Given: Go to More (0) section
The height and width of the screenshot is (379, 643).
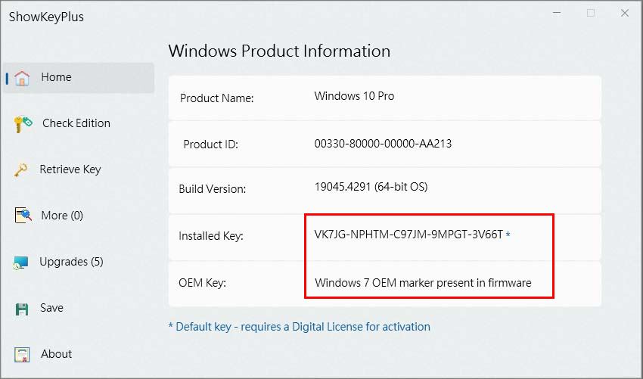Looking at the screenshot, I should pos(62,216).
